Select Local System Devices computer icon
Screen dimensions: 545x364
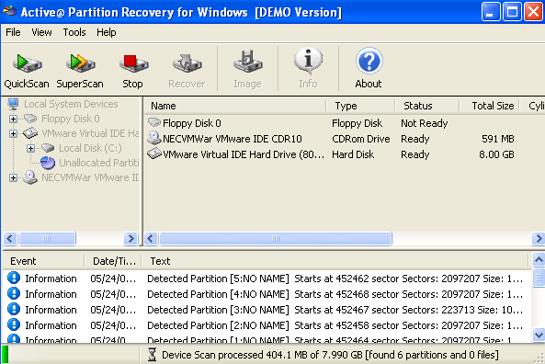click(x=13, y=104)
